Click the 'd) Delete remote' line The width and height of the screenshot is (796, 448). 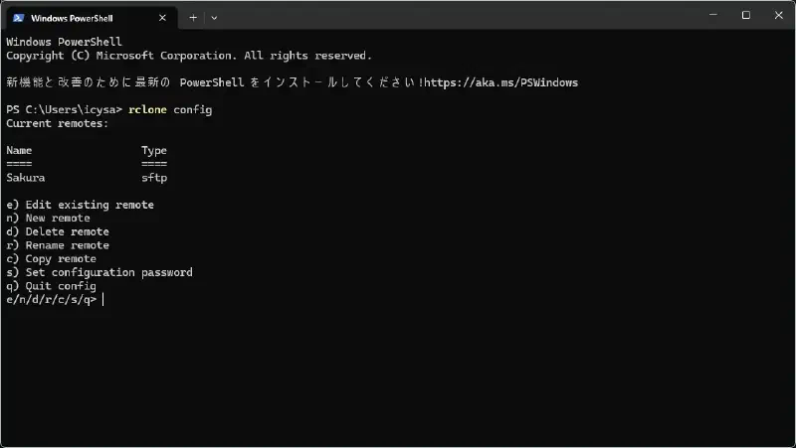click(58, 231)
